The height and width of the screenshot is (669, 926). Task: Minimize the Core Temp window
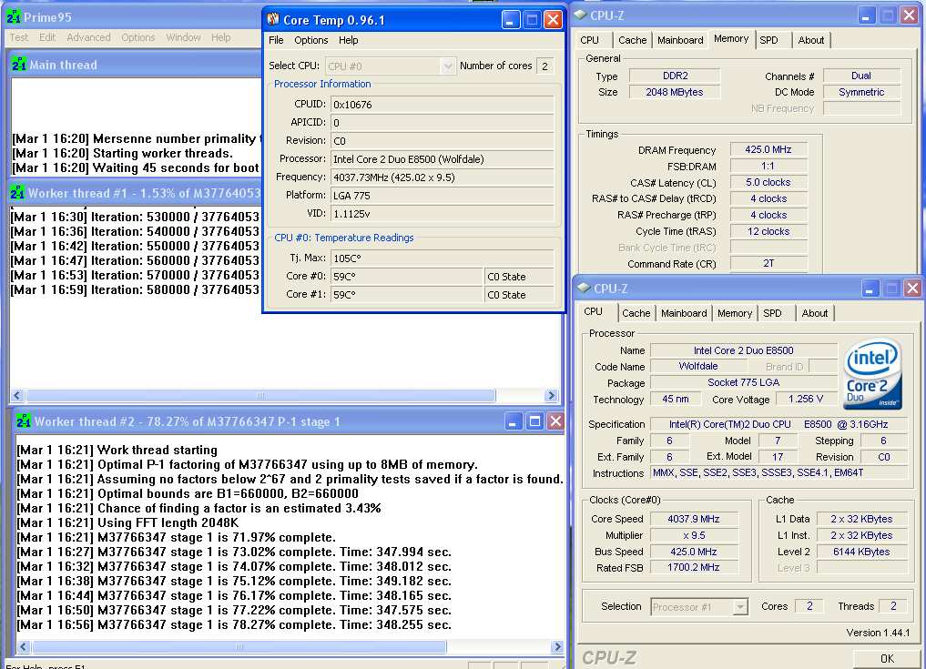pyautogui.click(x=510, y=20)
